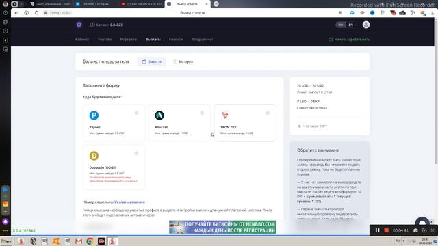
Task: Go back with the browser back arrow
Action: click(x=16, y=13)
